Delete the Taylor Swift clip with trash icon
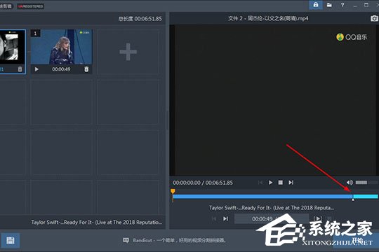 pyautogui.click(x=86, y=69)
